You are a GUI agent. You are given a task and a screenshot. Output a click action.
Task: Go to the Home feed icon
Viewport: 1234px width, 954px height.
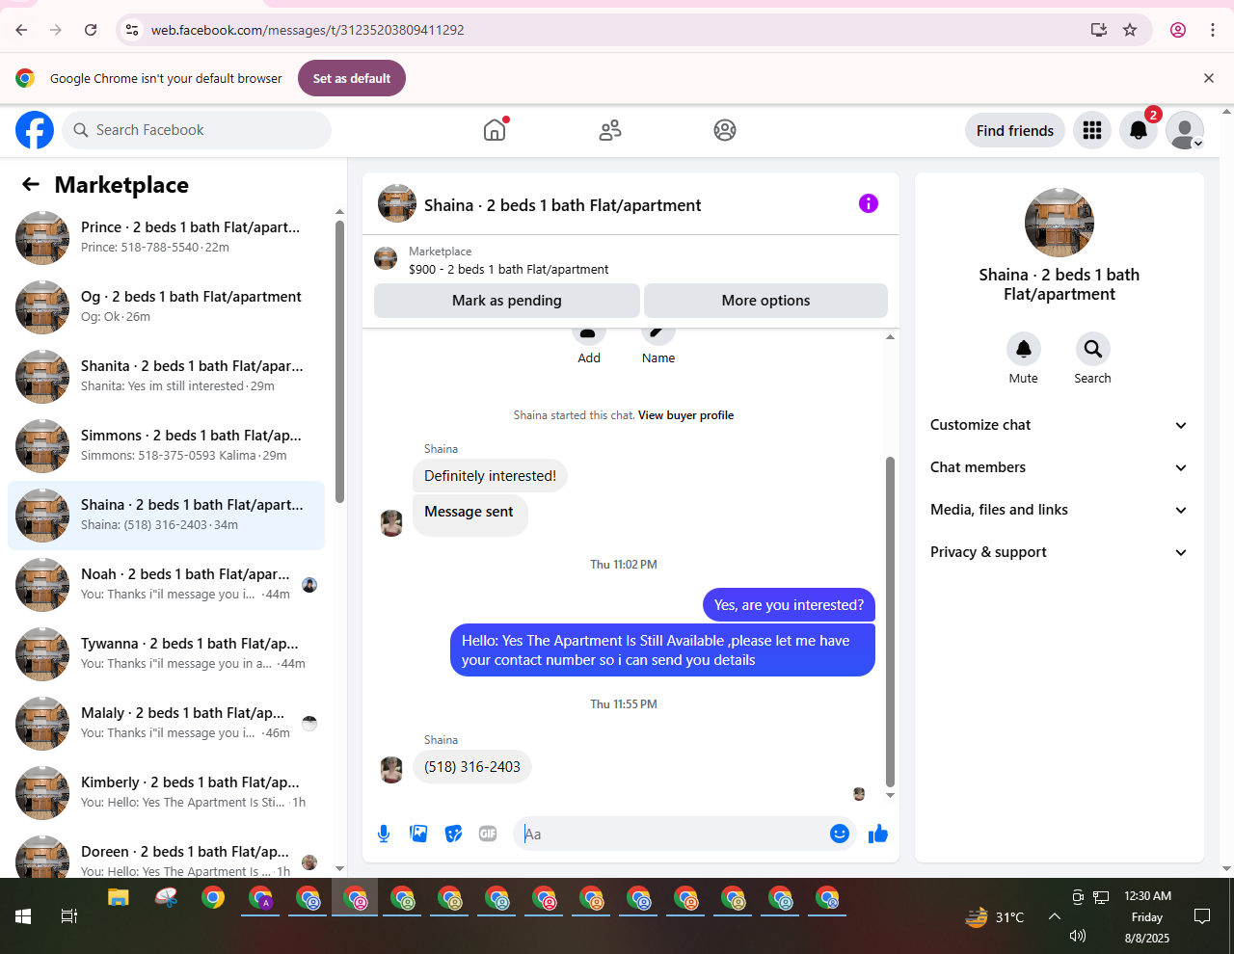coord(495,130)
